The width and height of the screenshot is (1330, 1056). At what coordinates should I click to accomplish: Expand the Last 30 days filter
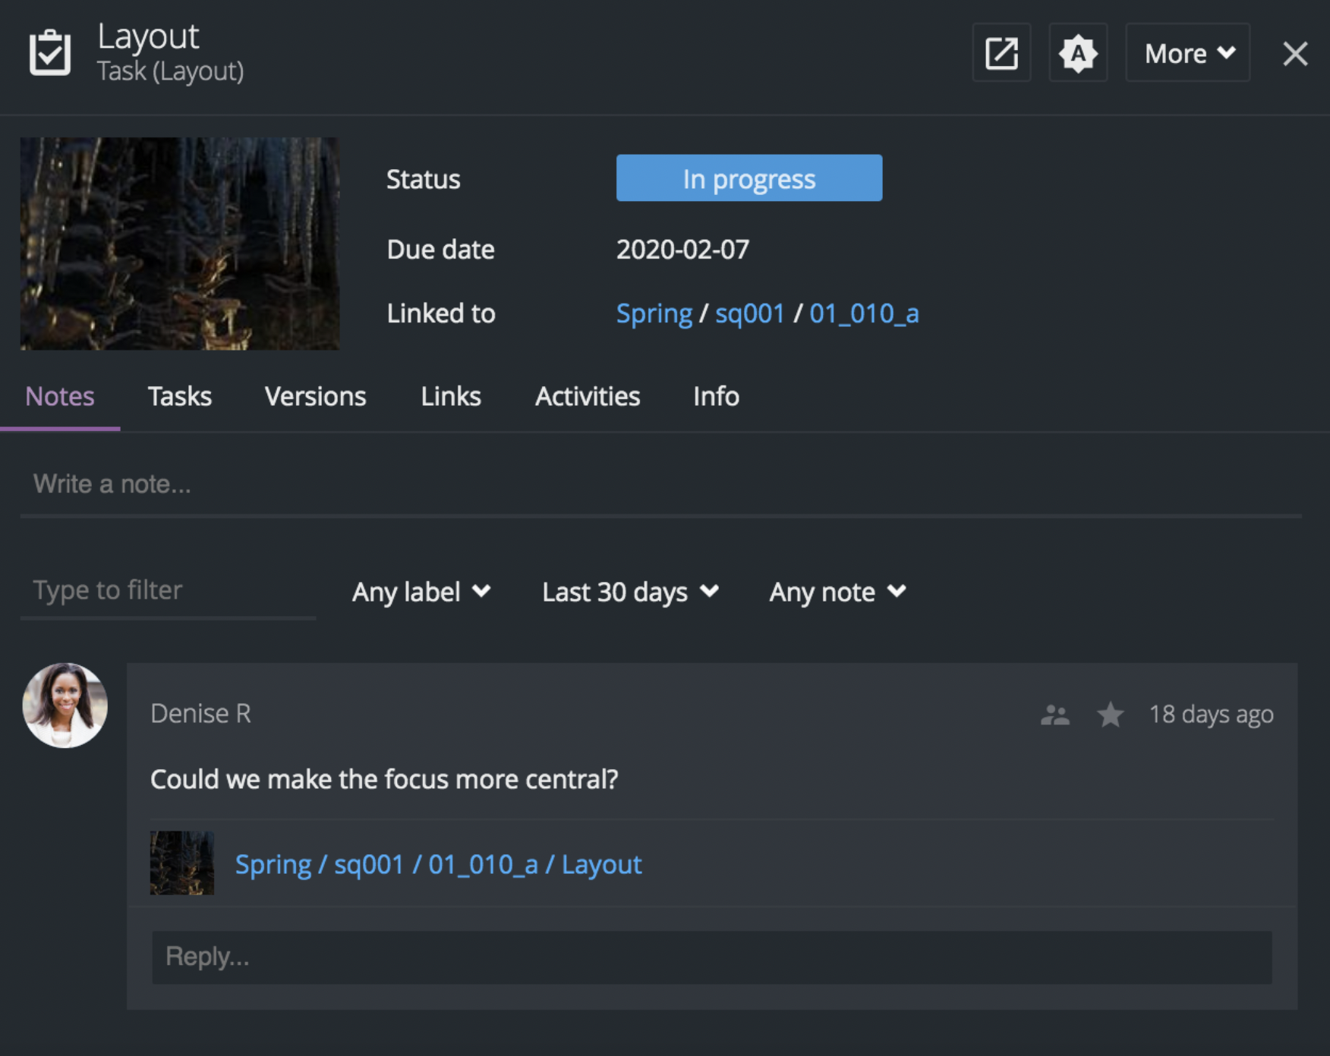pos(629,592)
